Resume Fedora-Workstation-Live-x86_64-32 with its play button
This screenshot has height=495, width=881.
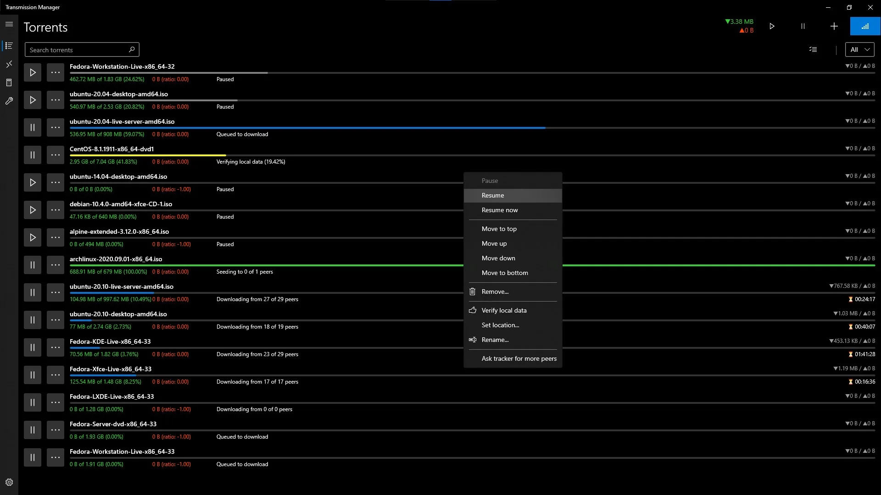click(x=33, y=72)
